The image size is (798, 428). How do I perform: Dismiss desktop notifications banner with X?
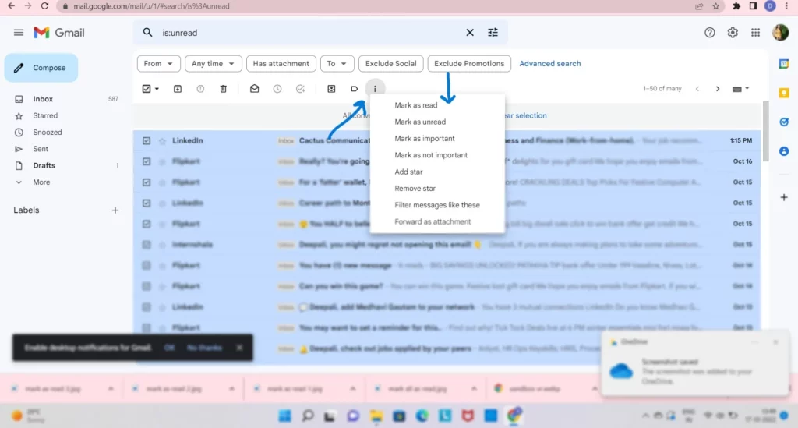[239, 348]
